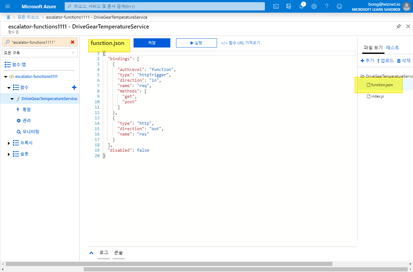Click the 저장 (Save) button

tap(152, 43)
